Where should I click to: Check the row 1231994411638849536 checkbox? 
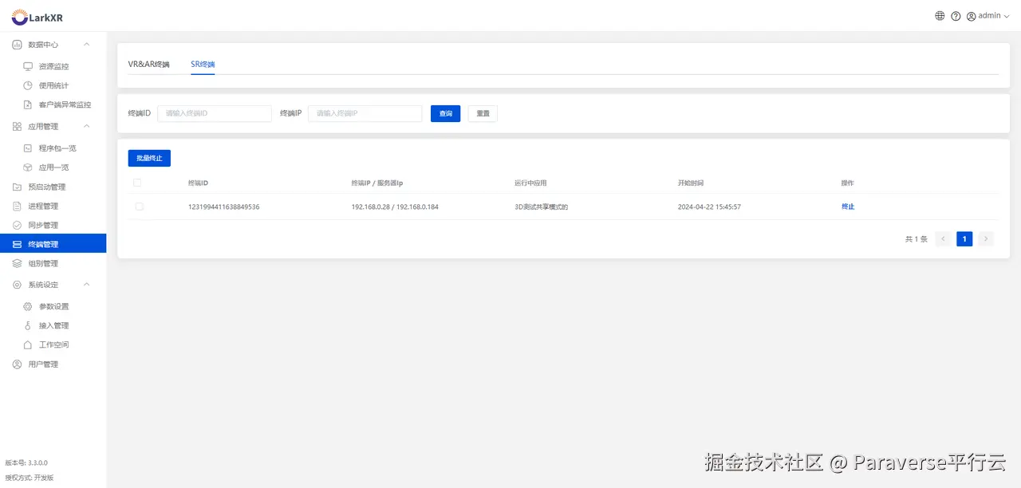[140, 207]
